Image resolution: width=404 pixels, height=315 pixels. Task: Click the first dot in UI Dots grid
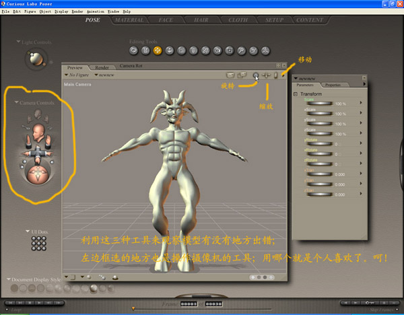click(34, 240)
